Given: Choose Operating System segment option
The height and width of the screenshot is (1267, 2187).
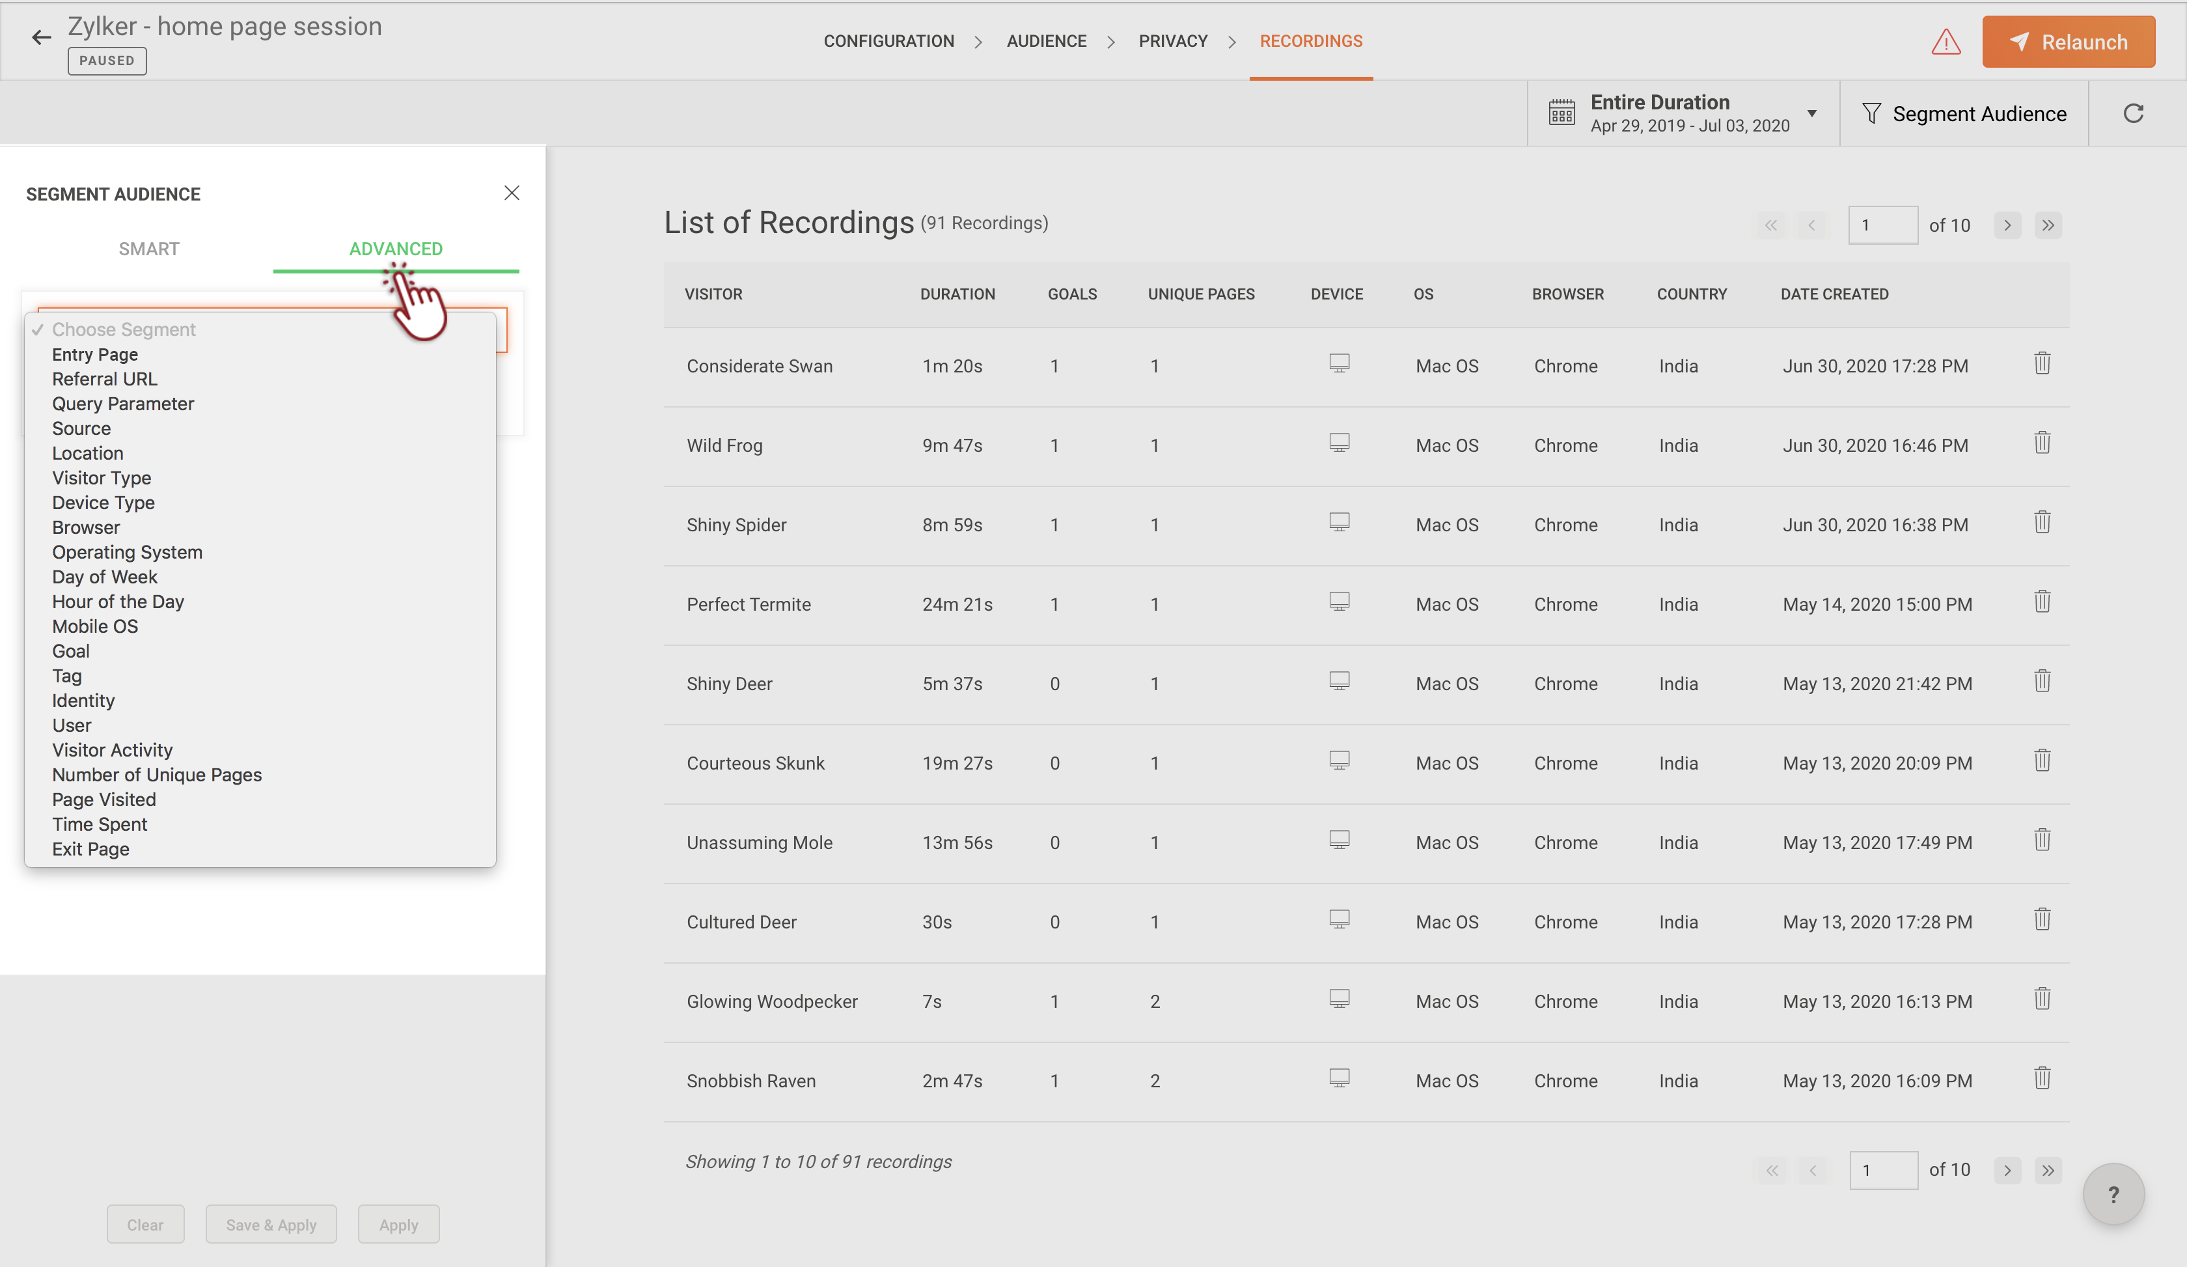Looking at the screenshot, I should pos(127,552).
